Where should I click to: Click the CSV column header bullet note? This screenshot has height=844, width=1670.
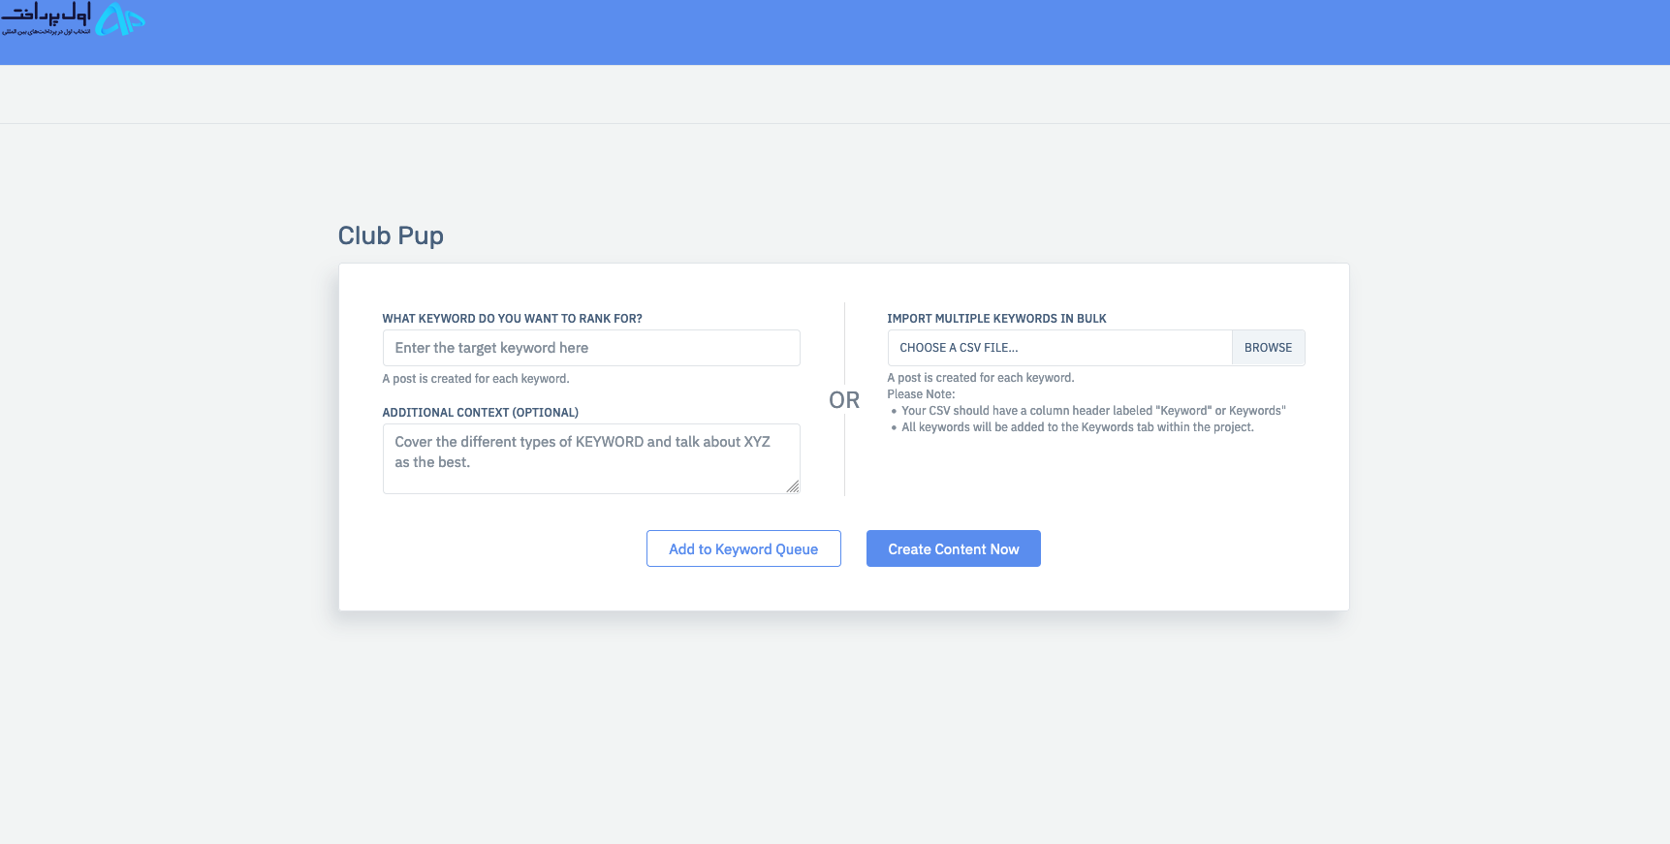tap(1093, 411)
